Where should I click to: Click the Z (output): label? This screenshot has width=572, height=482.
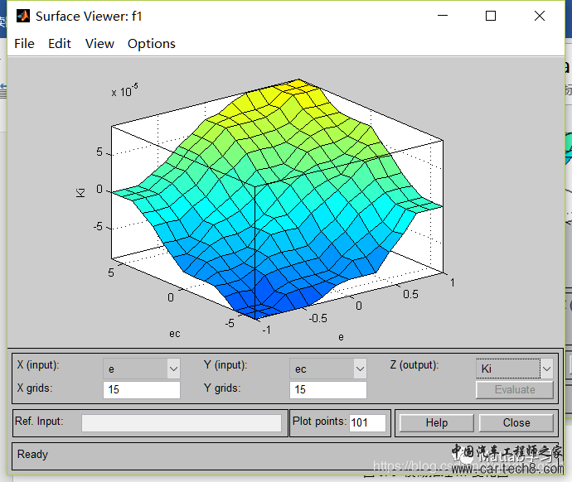414,365
